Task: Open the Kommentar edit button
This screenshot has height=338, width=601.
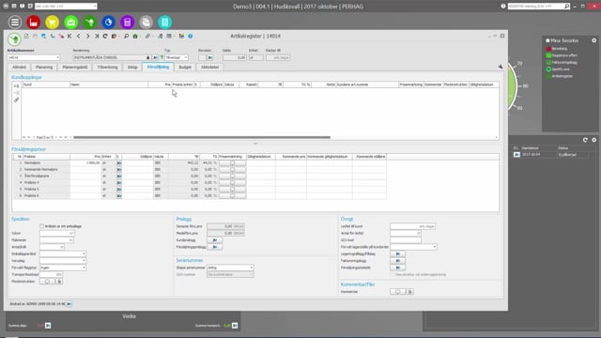Action: [397, 292]
